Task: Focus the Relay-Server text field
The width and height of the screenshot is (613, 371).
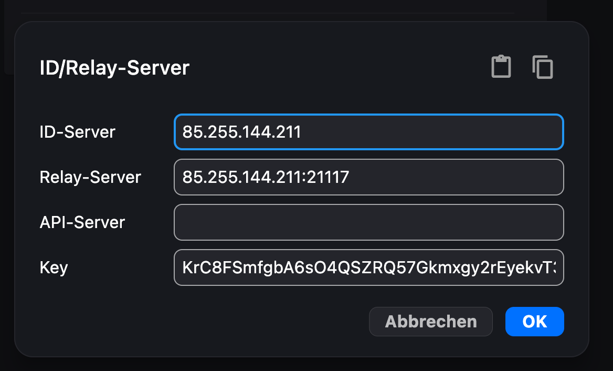Action: coord(368,177)
